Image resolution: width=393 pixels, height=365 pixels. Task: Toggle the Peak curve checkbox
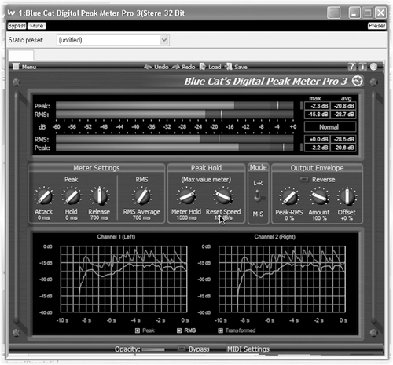tap(138, 330)
